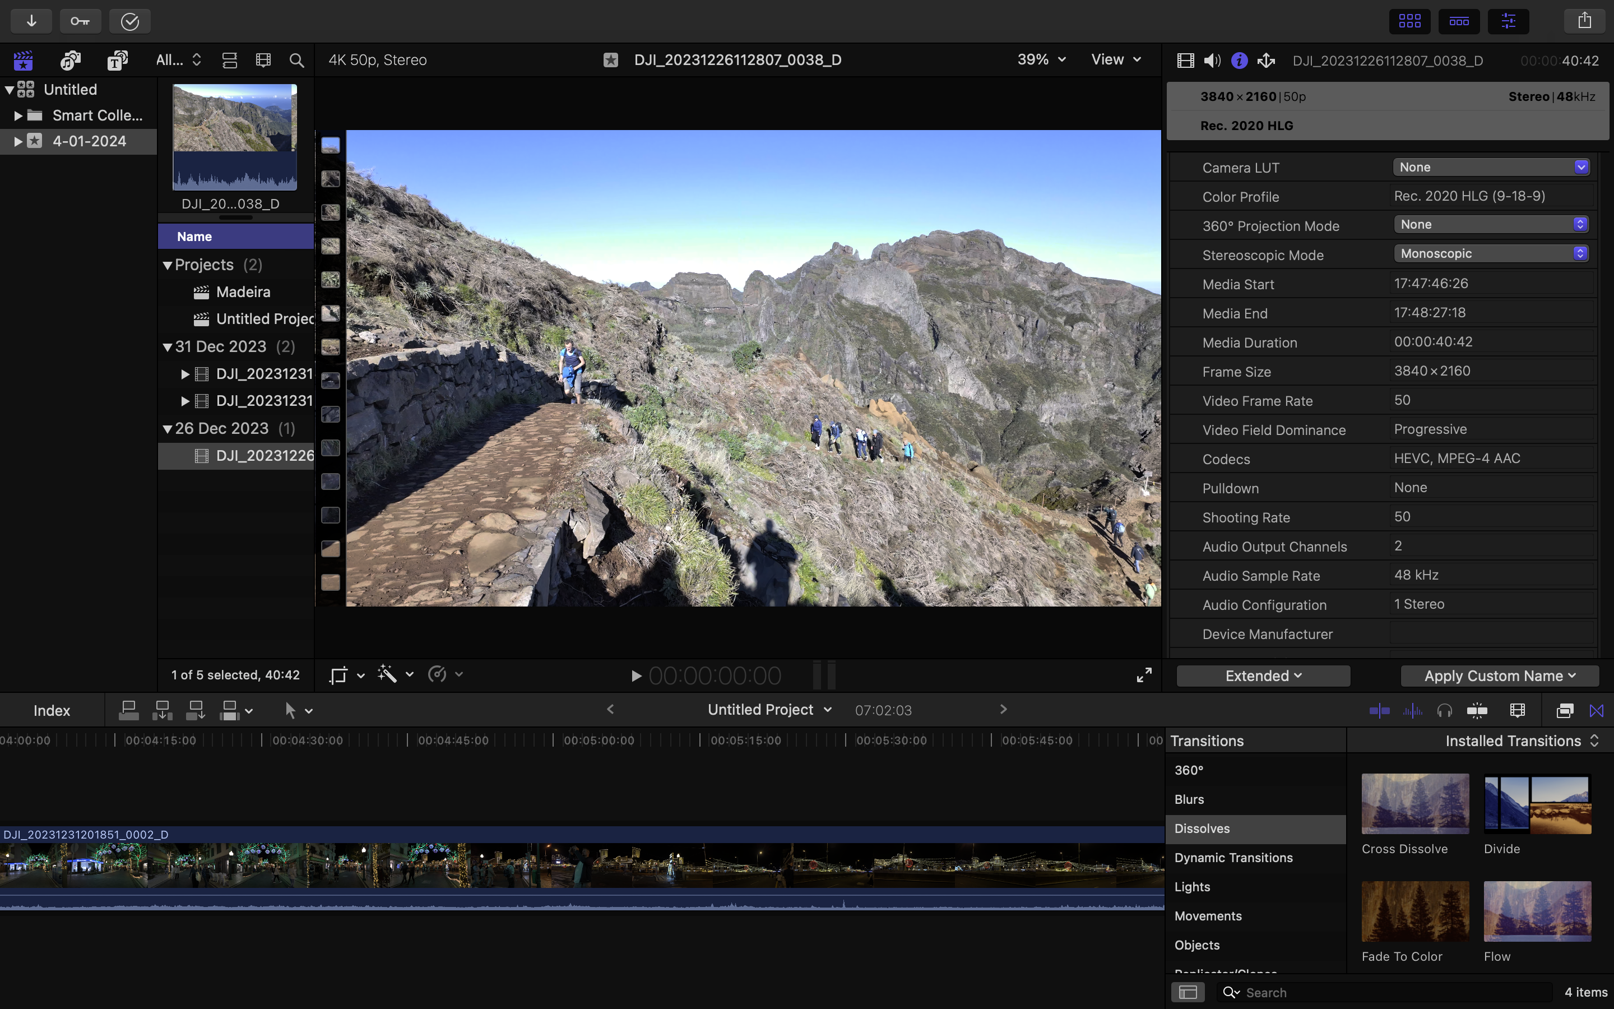
Task: Append clip to storyline icon
Action: [x=196, y=711]
